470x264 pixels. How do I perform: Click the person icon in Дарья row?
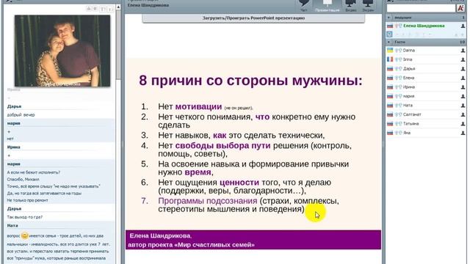(463, 69)
